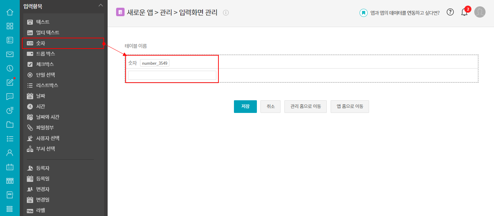494x216 pixels.
Task: Select the 파일첨부 field item
Action: [x=45, y=128]
